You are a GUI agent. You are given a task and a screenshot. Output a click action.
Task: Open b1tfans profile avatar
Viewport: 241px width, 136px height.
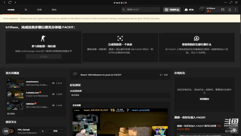coord(202,10)
